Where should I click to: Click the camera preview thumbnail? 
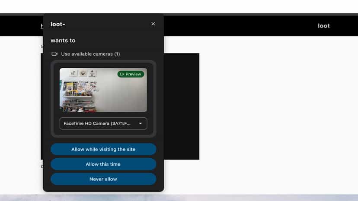103,90
